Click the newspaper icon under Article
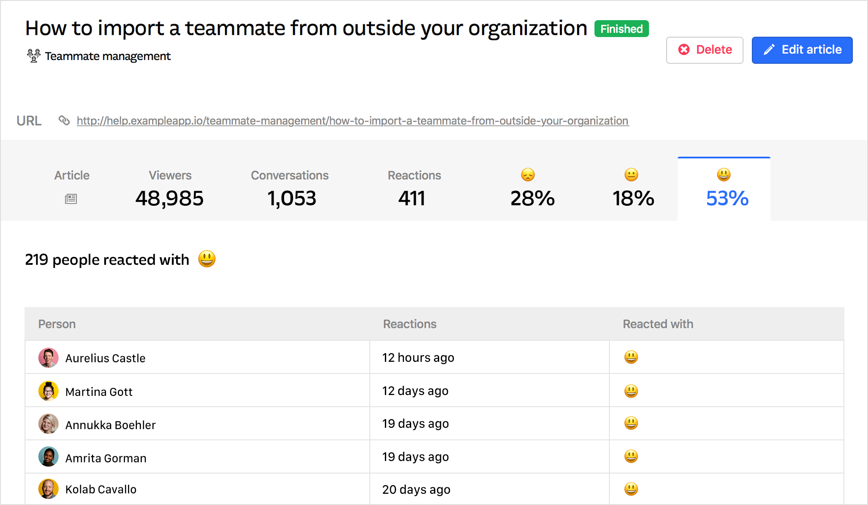 pyautogui.click(x=71, y=199)
